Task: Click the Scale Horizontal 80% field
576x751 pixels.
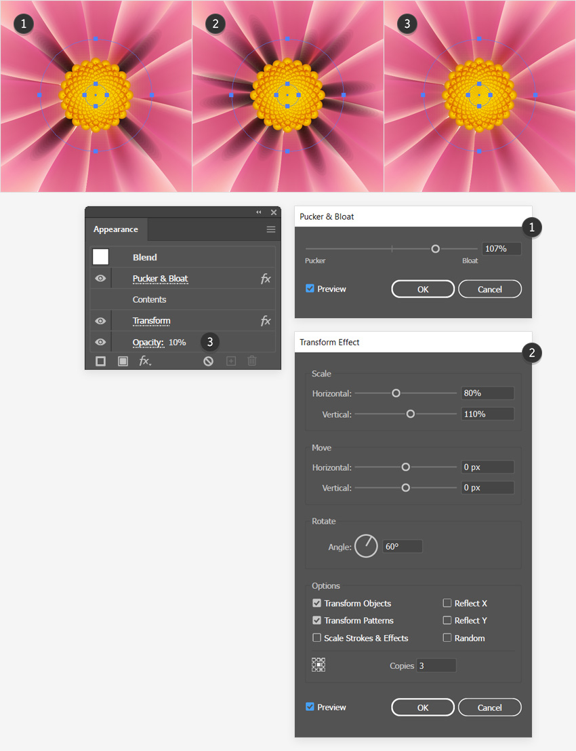Action: [487, 393]
